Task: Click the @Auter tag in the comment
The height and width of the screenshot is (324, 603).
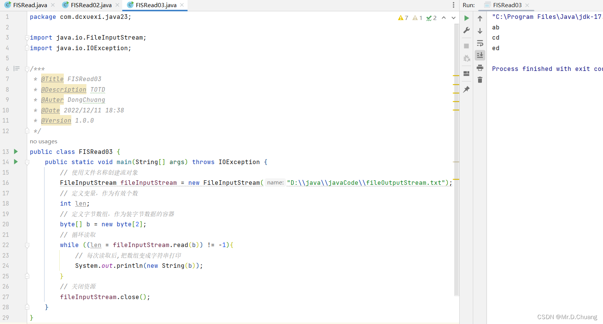Action: click(x=52, y=100)
